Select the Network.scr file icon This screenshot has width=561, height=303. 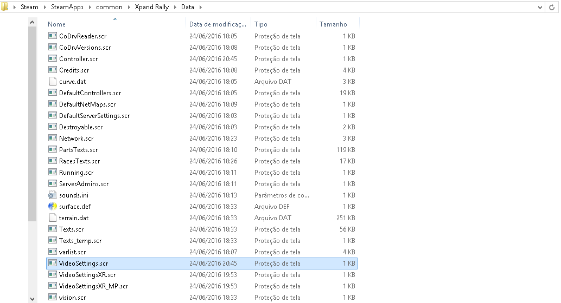click(x=53, y=138)
